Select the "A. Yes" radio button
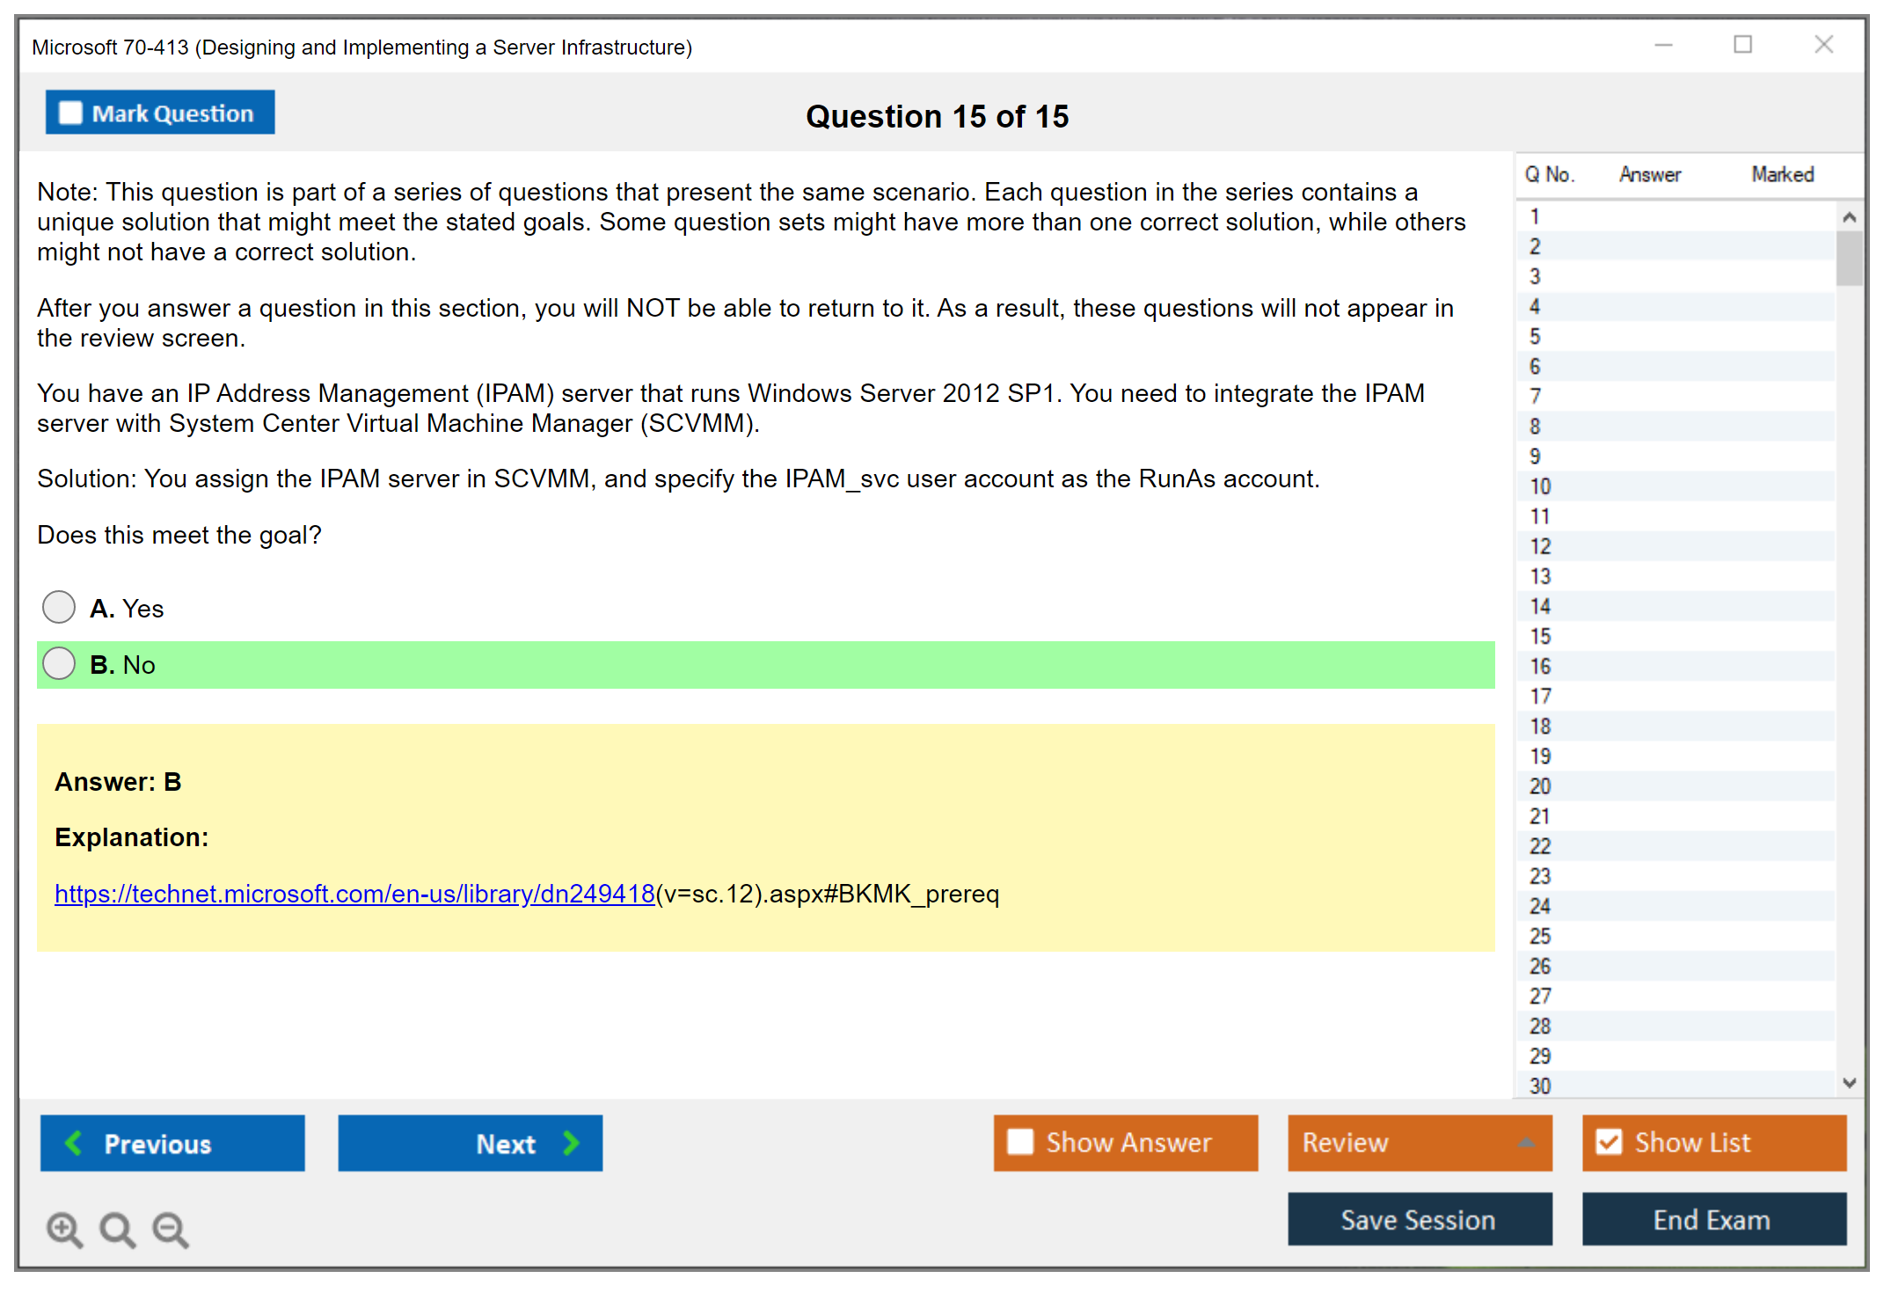This screenshot has height=1293, width=1891. (x=58, y=607)
